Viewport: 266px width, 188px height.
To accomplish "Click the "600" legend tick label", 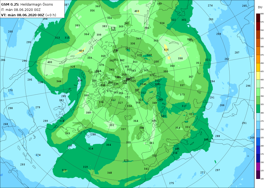I will tap(262, 14).
